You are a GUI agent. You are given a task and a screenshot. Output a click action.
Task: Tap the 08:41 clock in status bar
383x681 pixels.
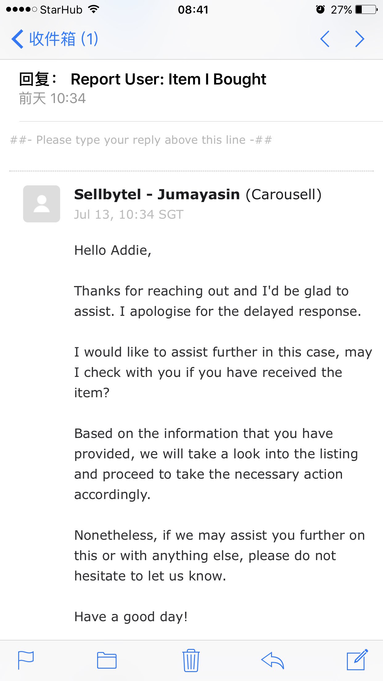pyautogui.click(x=193, y=10)
